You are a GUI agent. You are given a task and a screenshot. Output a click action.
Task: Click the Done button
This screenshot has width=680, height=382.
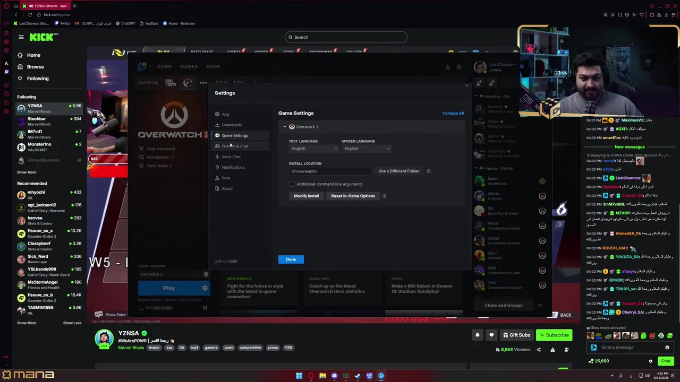[291, 259]
